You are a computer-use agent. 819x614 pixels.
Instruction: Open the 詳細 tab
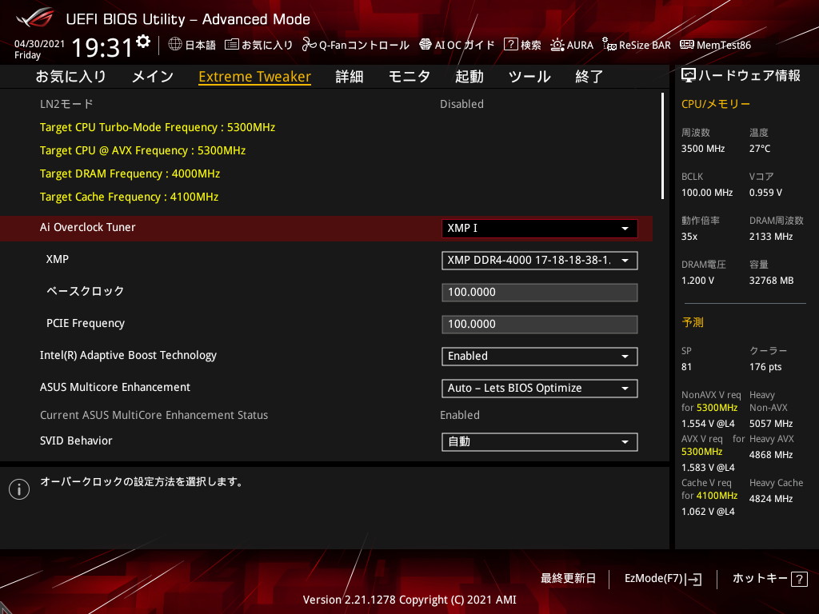350,77
